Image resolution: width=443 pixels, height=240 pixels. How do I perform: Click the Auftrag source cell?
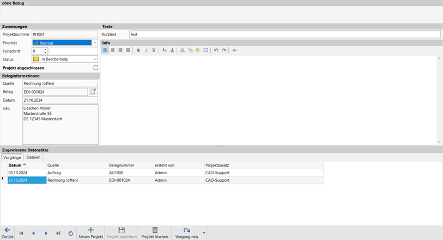77,173
